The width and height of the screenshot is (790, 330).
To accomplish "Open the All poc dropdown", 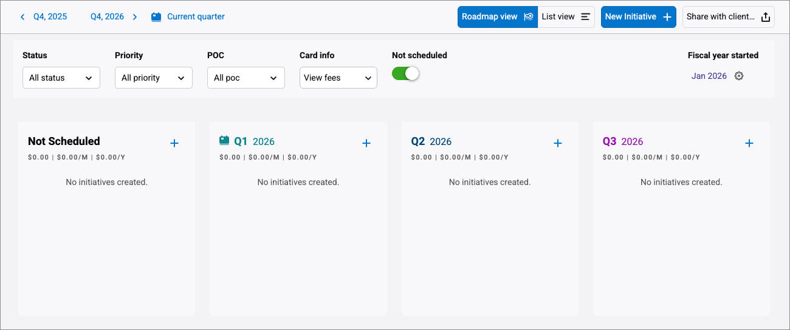I will [x=246, y=78].
